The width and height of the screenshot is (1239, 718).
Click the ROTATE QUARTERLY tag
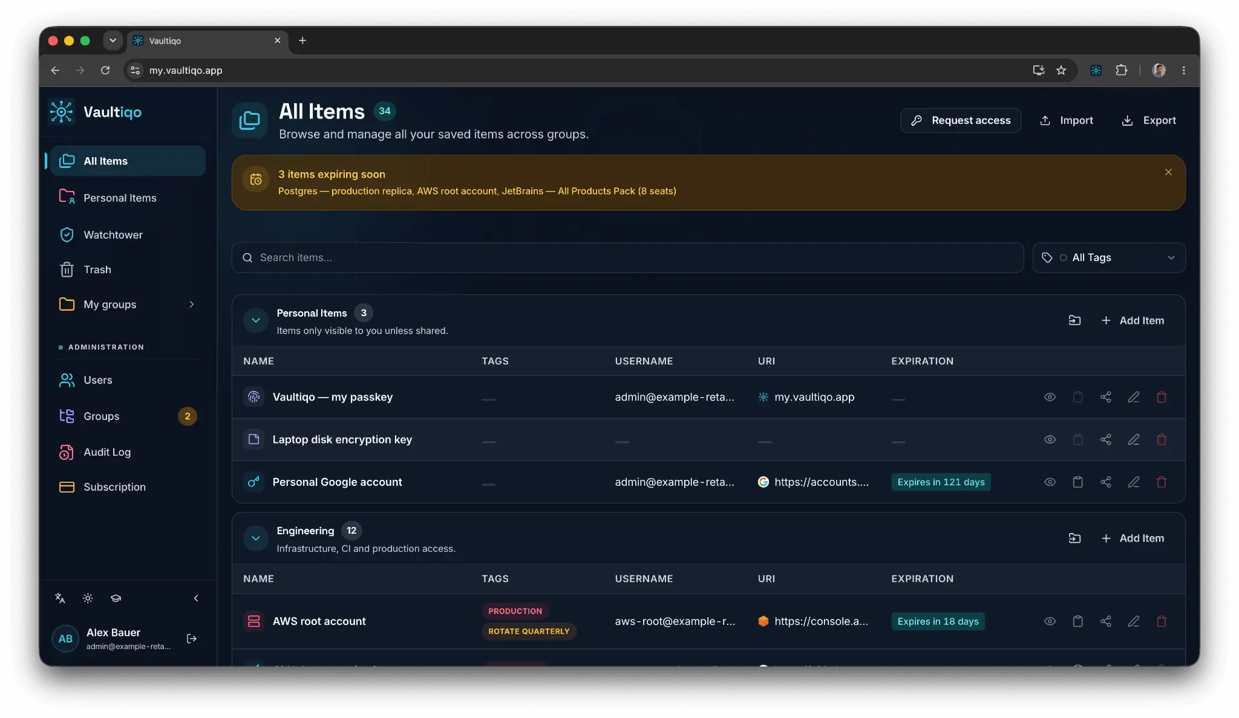coord(529,631)
